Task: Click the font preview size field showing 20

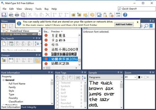Action: pyautogui.click(x=152, y=26)
